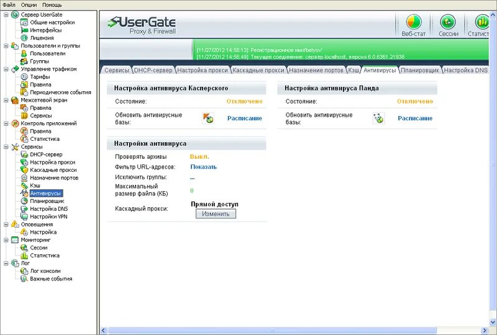Click the maximum file size value 0

pos(192,190)
